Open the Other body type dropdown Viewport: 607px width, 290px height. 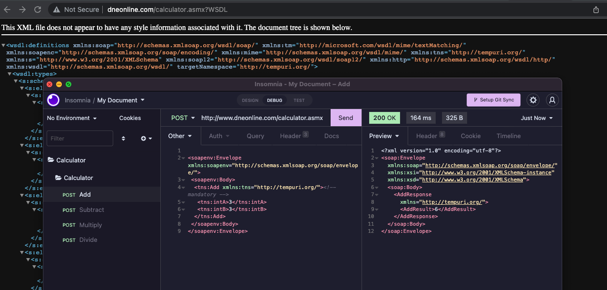pyautogui.click(x=180, y=136)
